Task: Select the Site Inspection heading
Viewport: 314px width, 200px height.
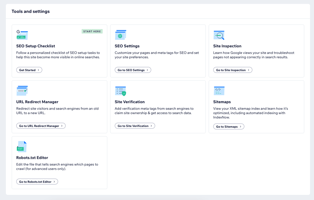Action: click(x=227, y=46)
